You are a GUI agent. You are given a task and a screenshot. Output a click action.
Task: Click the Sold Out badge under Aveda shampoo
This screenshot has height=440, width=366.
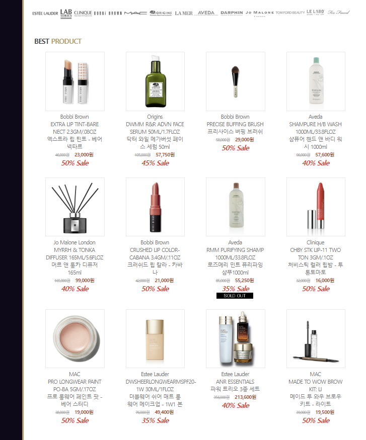point(235,296)
